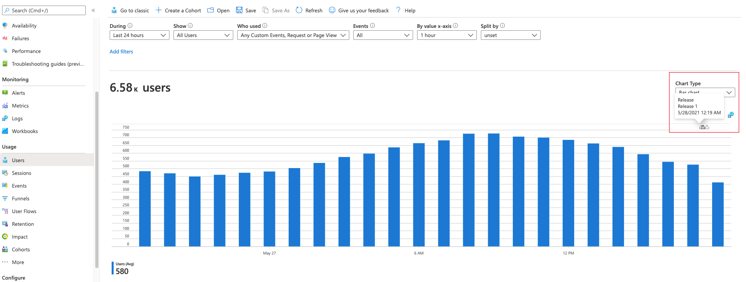Open Help from the toolbar
746x282 pixels.
405,10
